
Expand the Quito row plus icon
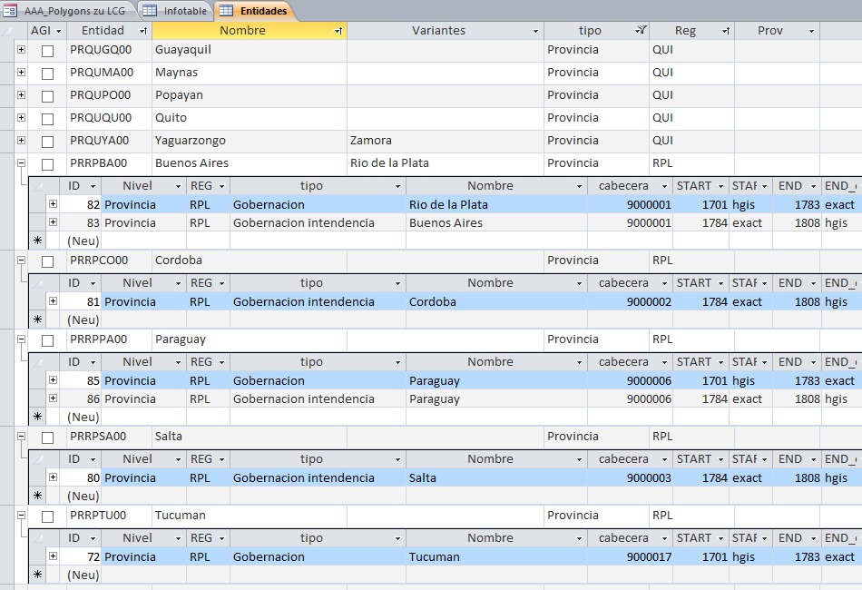[x=21, y=118]
